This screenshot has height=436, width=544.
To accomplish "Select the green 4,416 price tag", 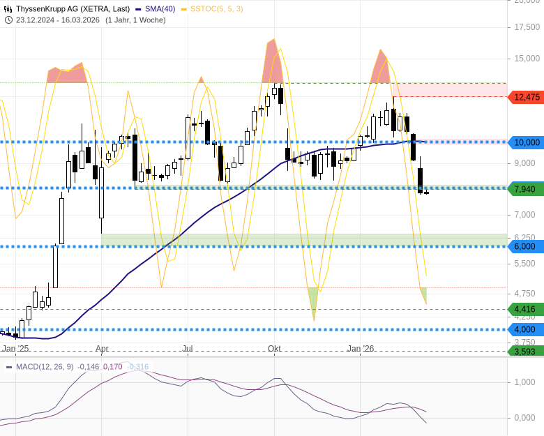I will point(526,309).
